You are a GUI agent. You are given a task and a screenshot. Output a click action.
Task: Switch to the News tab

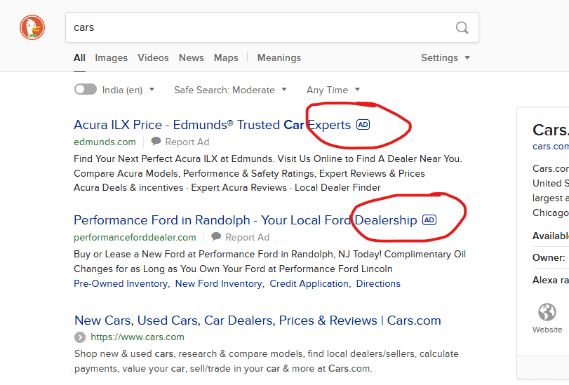(192, 58)
